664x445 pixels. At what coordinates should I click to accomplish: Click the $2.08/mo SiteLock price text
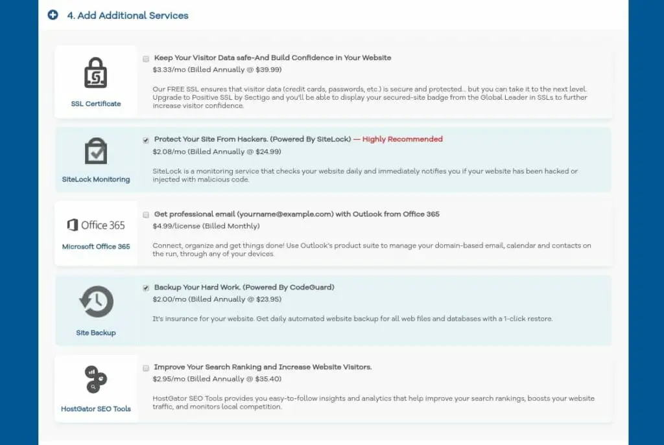point(217,152)
